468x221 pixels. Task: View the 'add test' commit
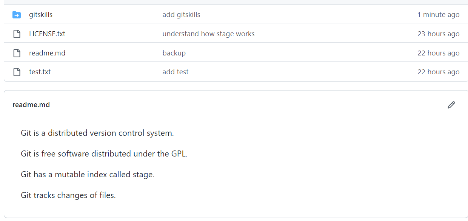point(175,72)
